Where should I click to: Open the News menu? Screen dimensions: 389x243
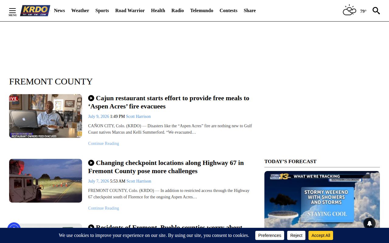pos(60,11)
